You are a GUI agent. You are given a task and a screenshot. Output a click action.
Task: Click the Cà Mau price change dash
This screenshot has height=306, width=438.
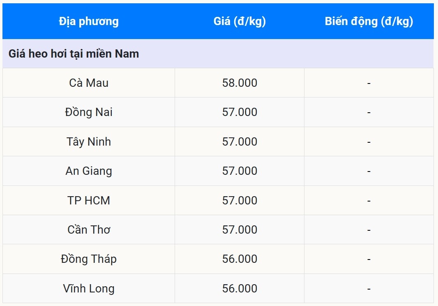click(369, 83)
